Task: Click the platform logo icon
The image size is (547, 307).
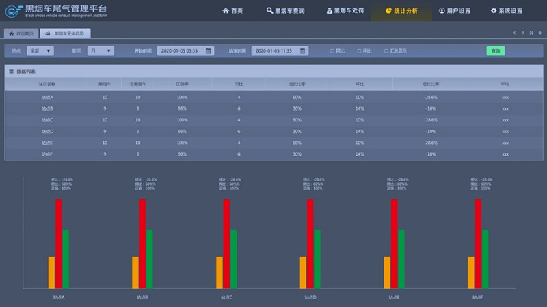Action: pyautogui.click(x=13, y=10)
